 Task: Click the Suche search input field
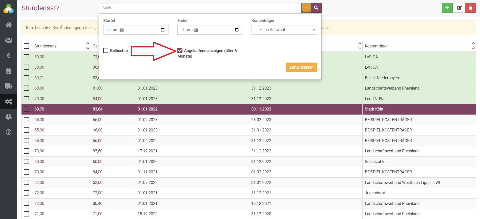[200, 8]
